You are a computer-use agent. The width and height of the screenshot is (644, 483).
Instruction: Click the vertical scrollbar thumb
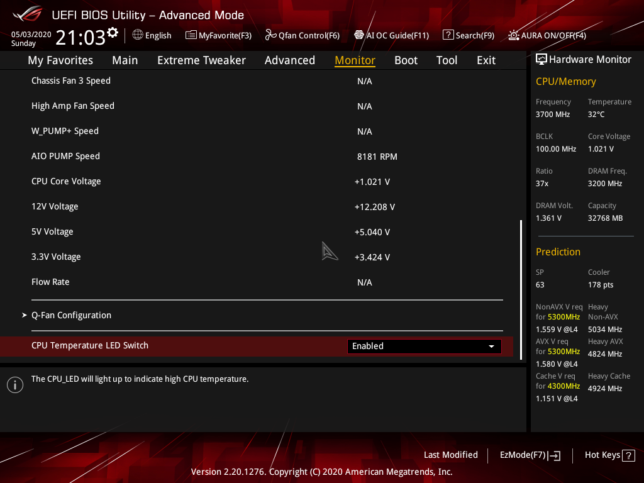pos(521,289)
